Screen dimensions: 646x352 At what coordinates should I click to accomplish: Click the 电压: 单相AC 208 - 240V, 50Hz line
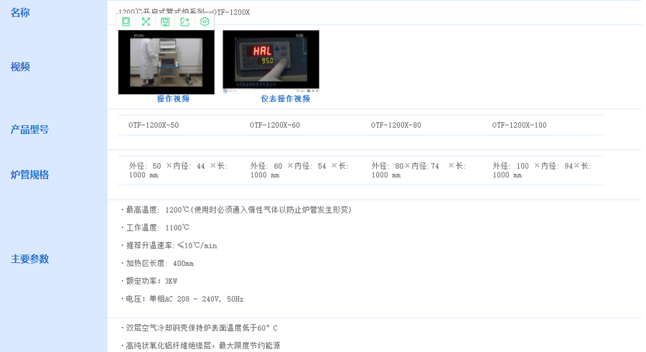point(182,300)
